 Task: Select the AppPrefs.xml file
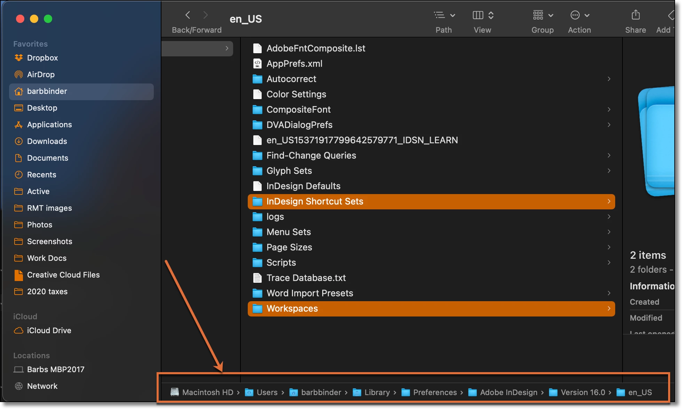pyautogui.click(x=294, y=64)
